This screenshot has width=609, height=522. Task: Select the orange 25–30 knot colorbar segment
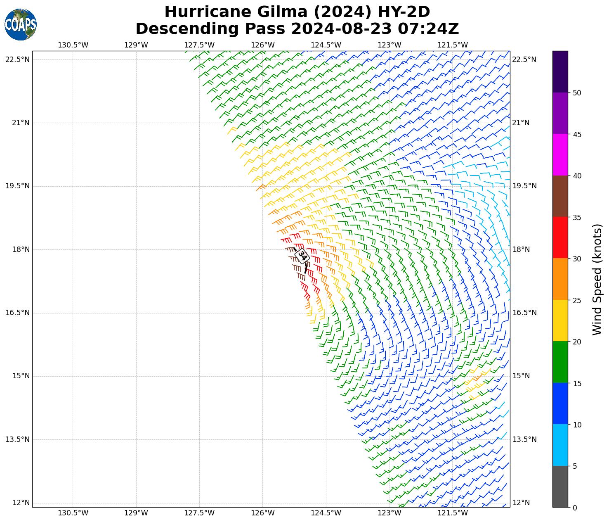(560, 279)
